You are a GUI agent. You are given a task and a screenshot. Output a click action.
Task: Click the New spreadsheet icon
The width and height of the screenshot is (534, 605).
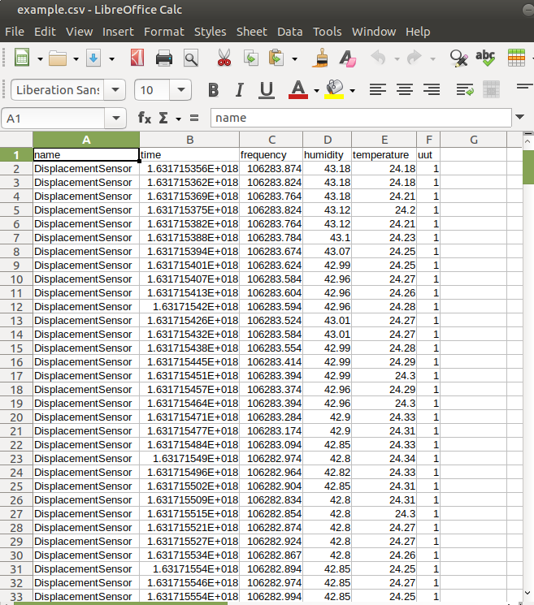tap(22, 58)
